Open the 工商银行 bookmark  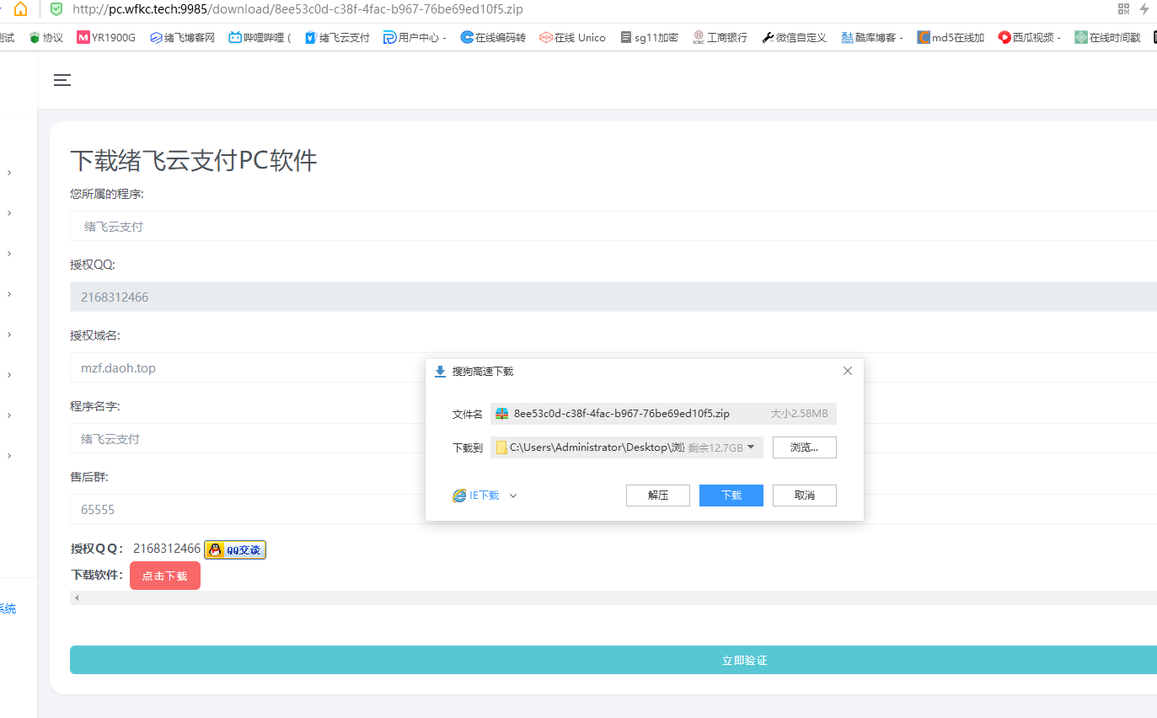point(720,38)
